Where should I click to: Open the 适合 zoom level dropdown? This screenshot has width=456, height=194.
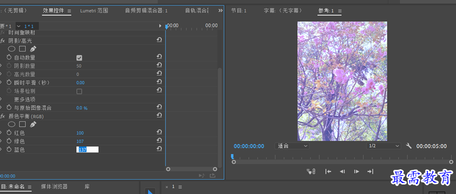tap(292, 146)
